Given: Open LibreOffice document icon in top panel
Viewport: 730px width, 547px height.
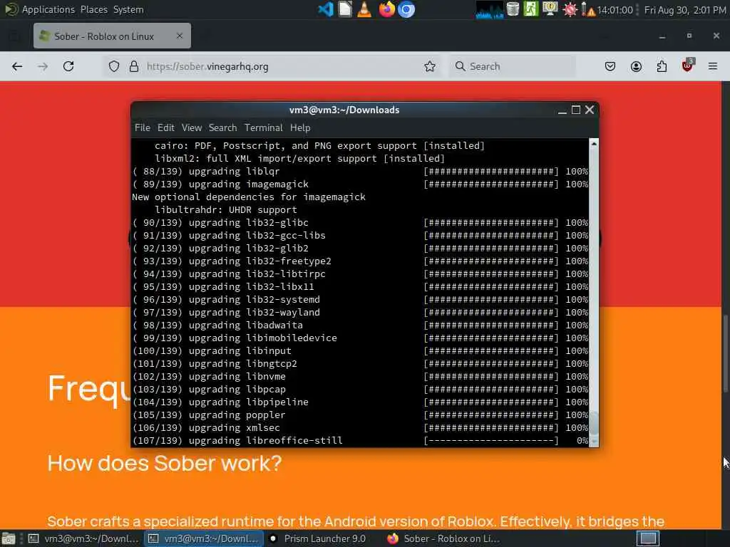Looking at the screenshot, I should (x=345, y=9).
